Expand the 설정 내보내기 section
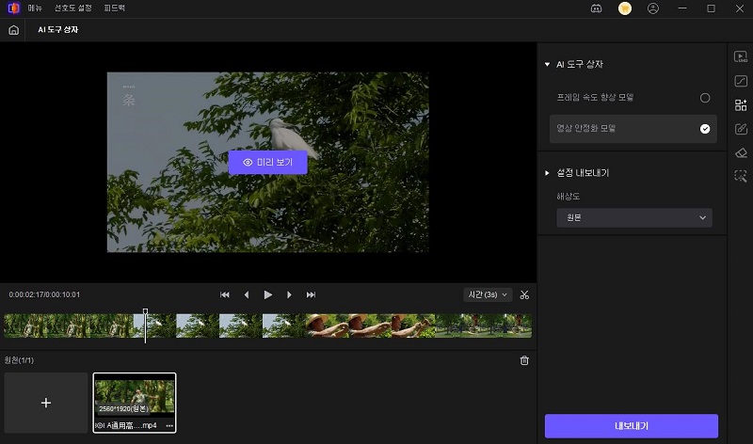This screenshot has height=444, width=753. click(x=547, y=173)
